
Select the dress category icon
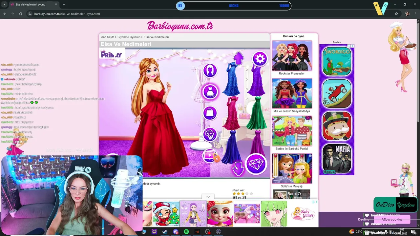point(210,92)
